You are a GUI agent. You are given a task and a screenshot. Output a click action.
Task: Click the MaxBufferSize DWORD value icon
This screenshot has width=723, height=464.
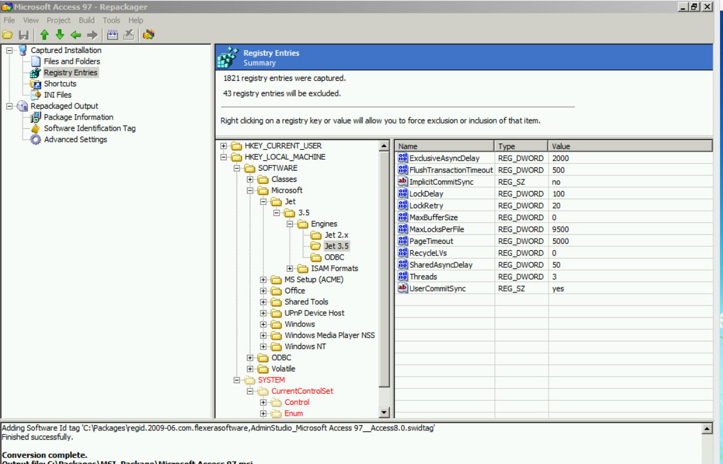point(403,217)
